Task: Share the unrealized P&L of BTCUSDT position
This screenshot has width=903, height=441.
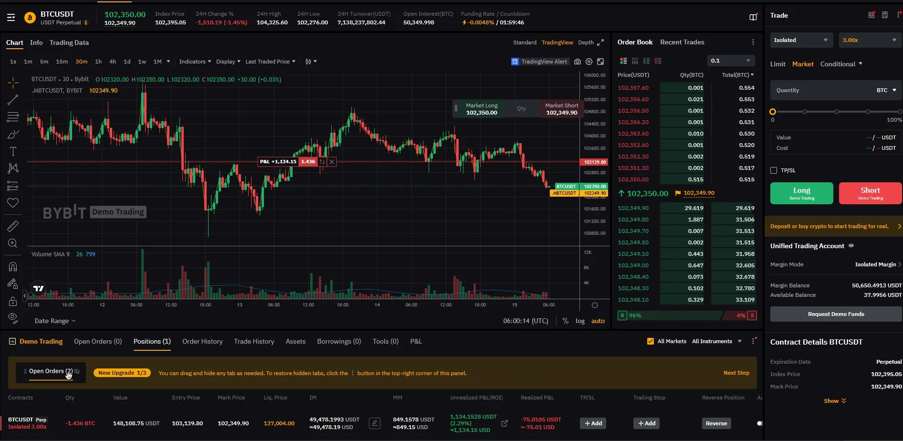Action: pyautogui.click(x=504, y=423)
